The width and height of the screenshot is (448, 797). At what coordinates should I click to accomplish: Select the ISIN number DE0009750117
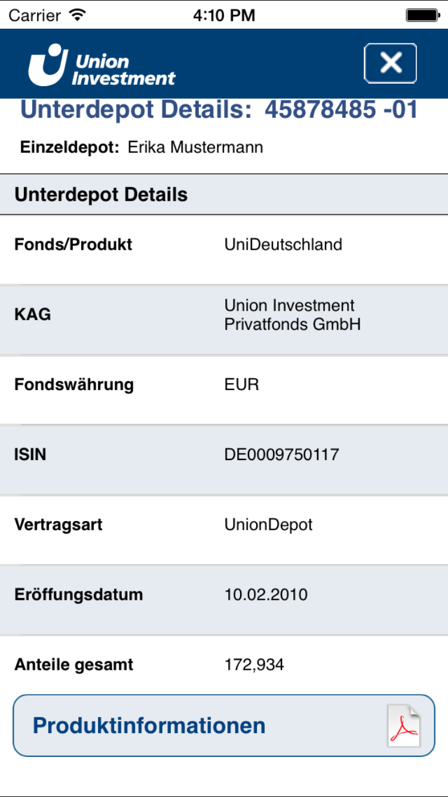(281, 455)
